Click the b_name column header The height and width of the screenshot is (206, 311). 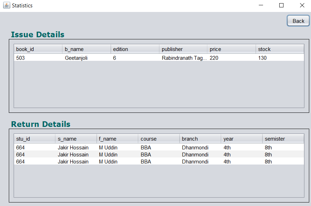87,49
